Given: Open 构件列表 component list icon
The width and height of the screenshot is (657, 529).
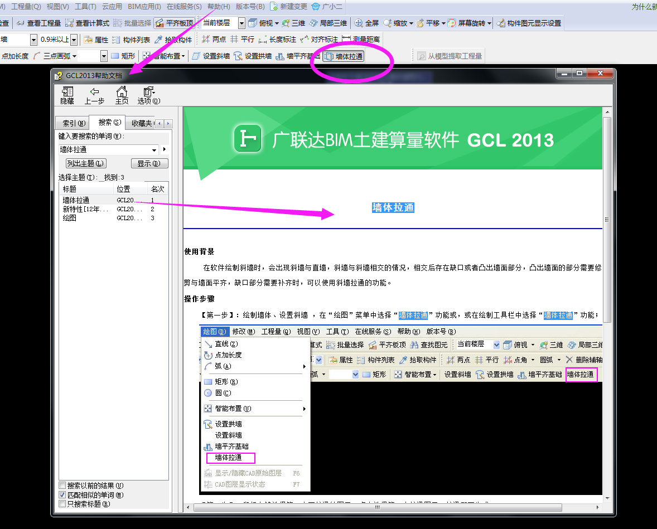Looking at the screenshot, I should point(131,40).
